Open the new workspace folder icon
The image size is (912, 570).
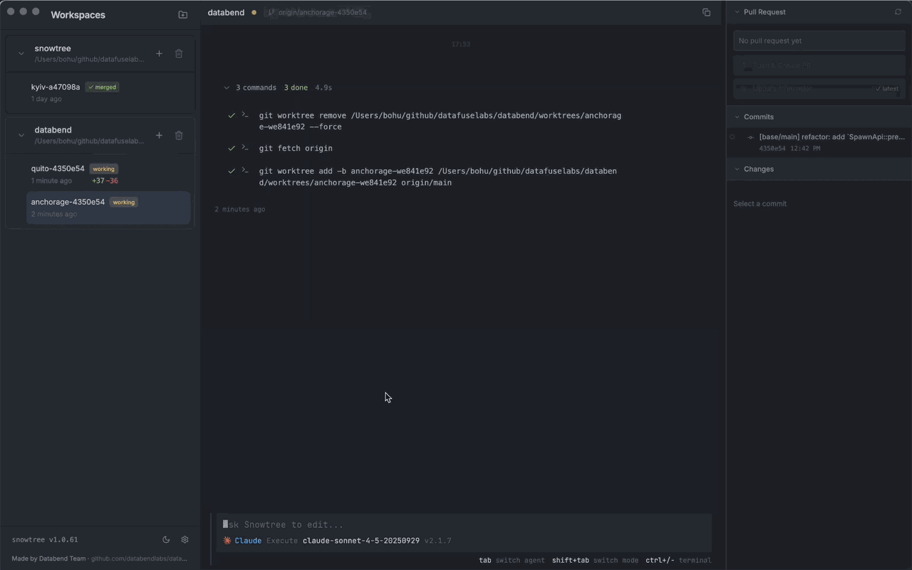click(x=182, y=14)
